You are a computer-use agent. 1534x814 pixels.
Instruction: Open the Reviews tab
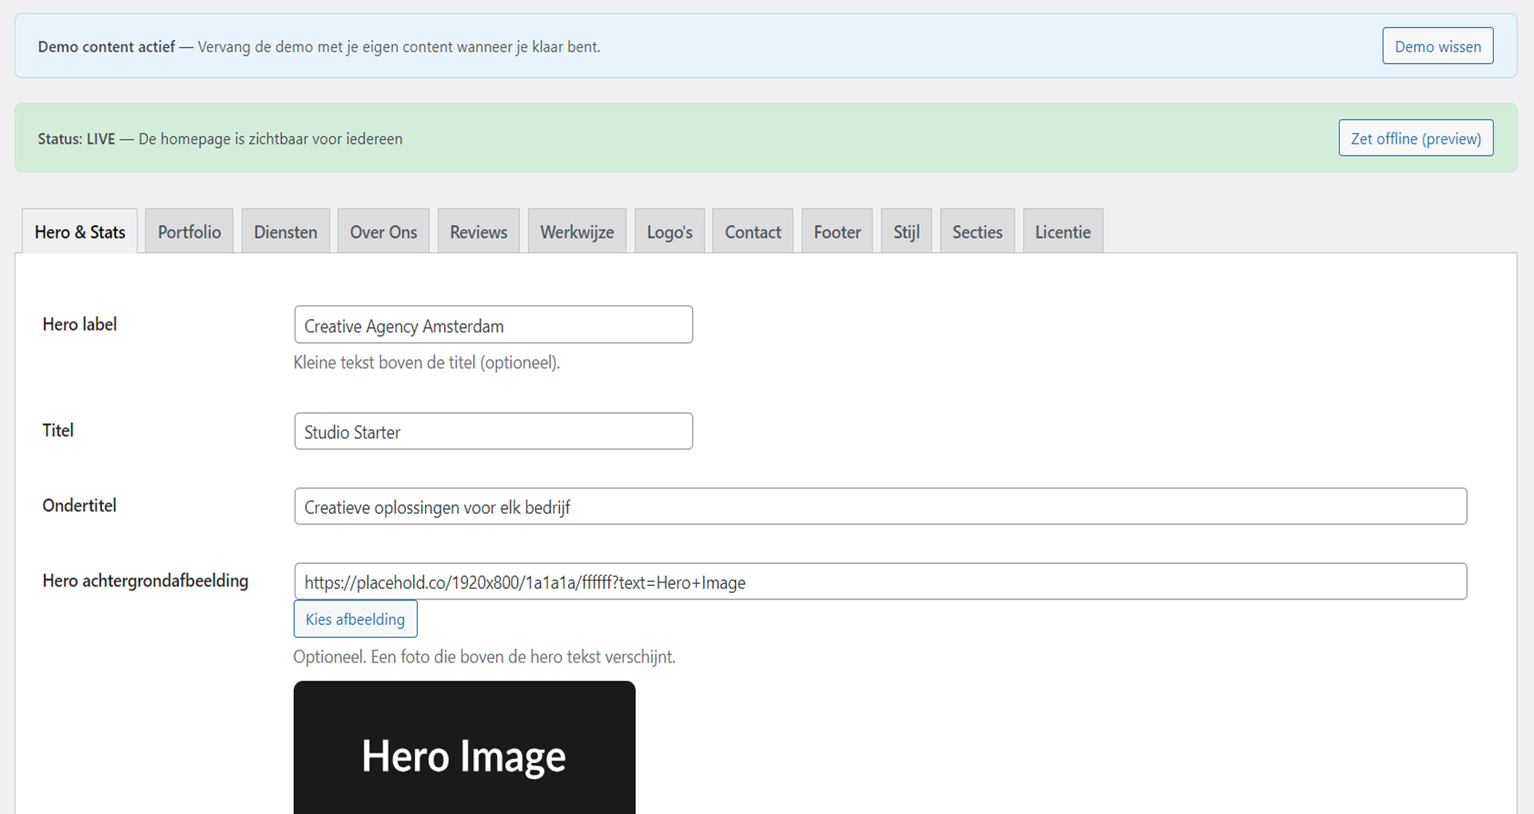coord(479,232)
